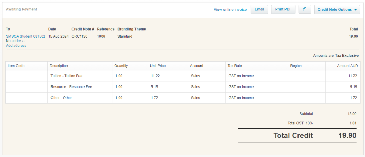Click the Total Credit amount 19.90
365x157 pixels.
(347, 135)
